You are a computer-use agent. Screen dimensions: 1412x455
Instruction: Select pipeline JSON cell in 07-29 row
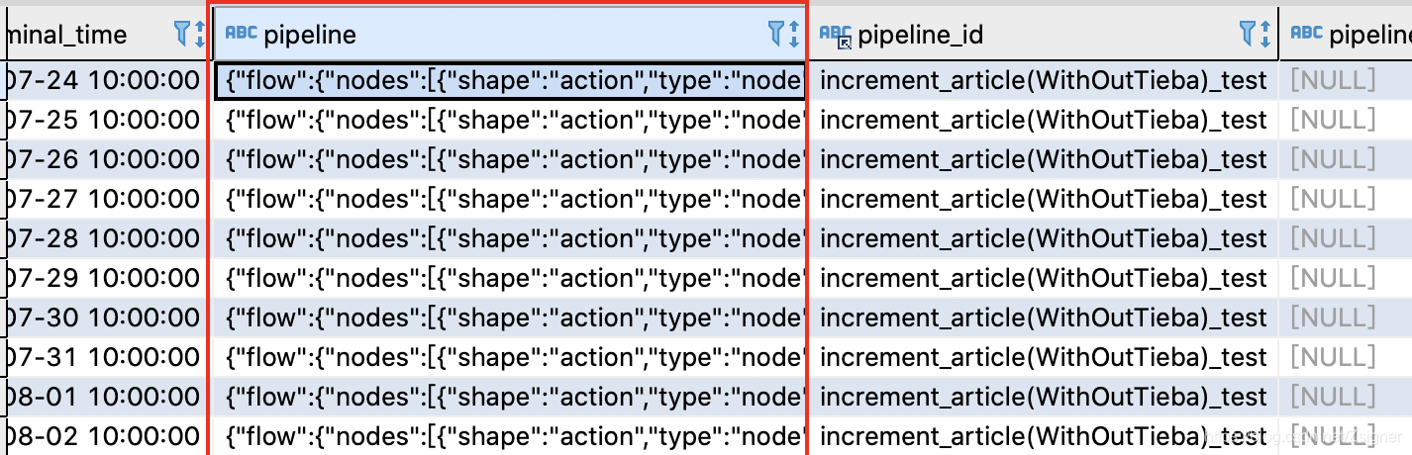click(510, 278)
